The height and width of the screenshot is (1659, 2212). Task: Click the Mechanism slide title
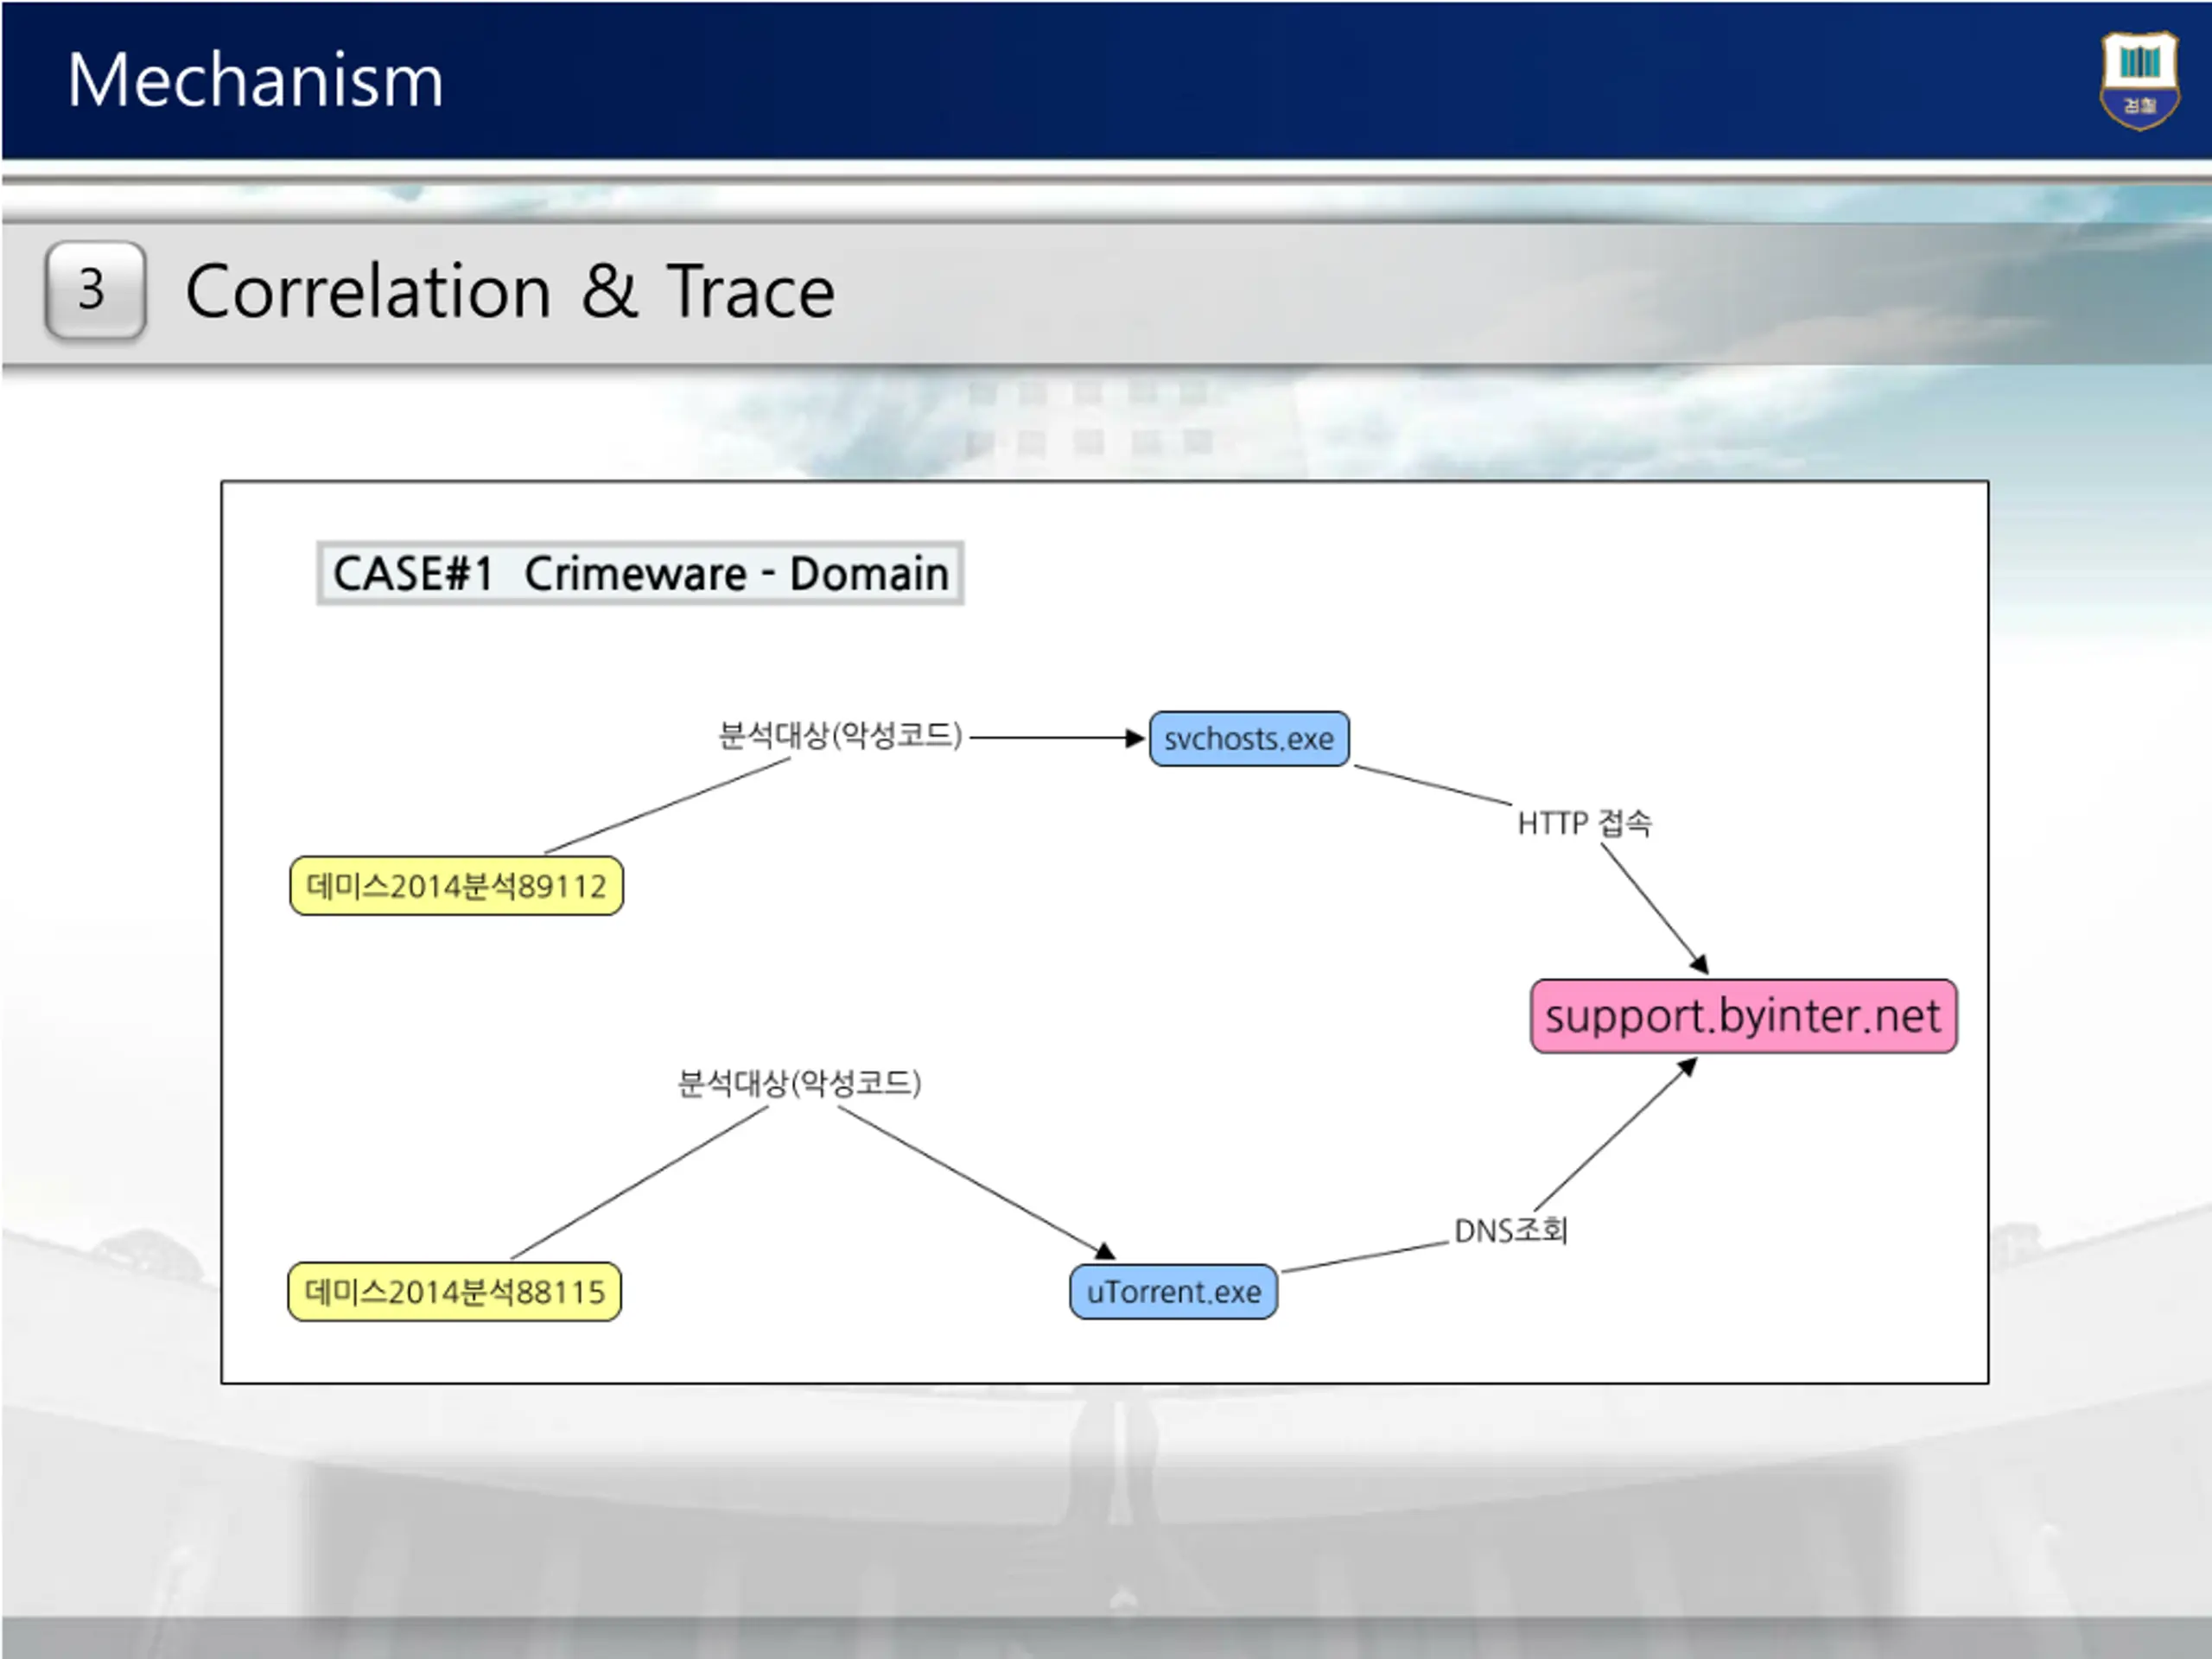tap(255, 80)
